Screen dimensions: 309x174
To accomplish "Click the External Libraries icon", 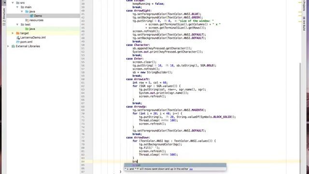I will click(13, 46).
